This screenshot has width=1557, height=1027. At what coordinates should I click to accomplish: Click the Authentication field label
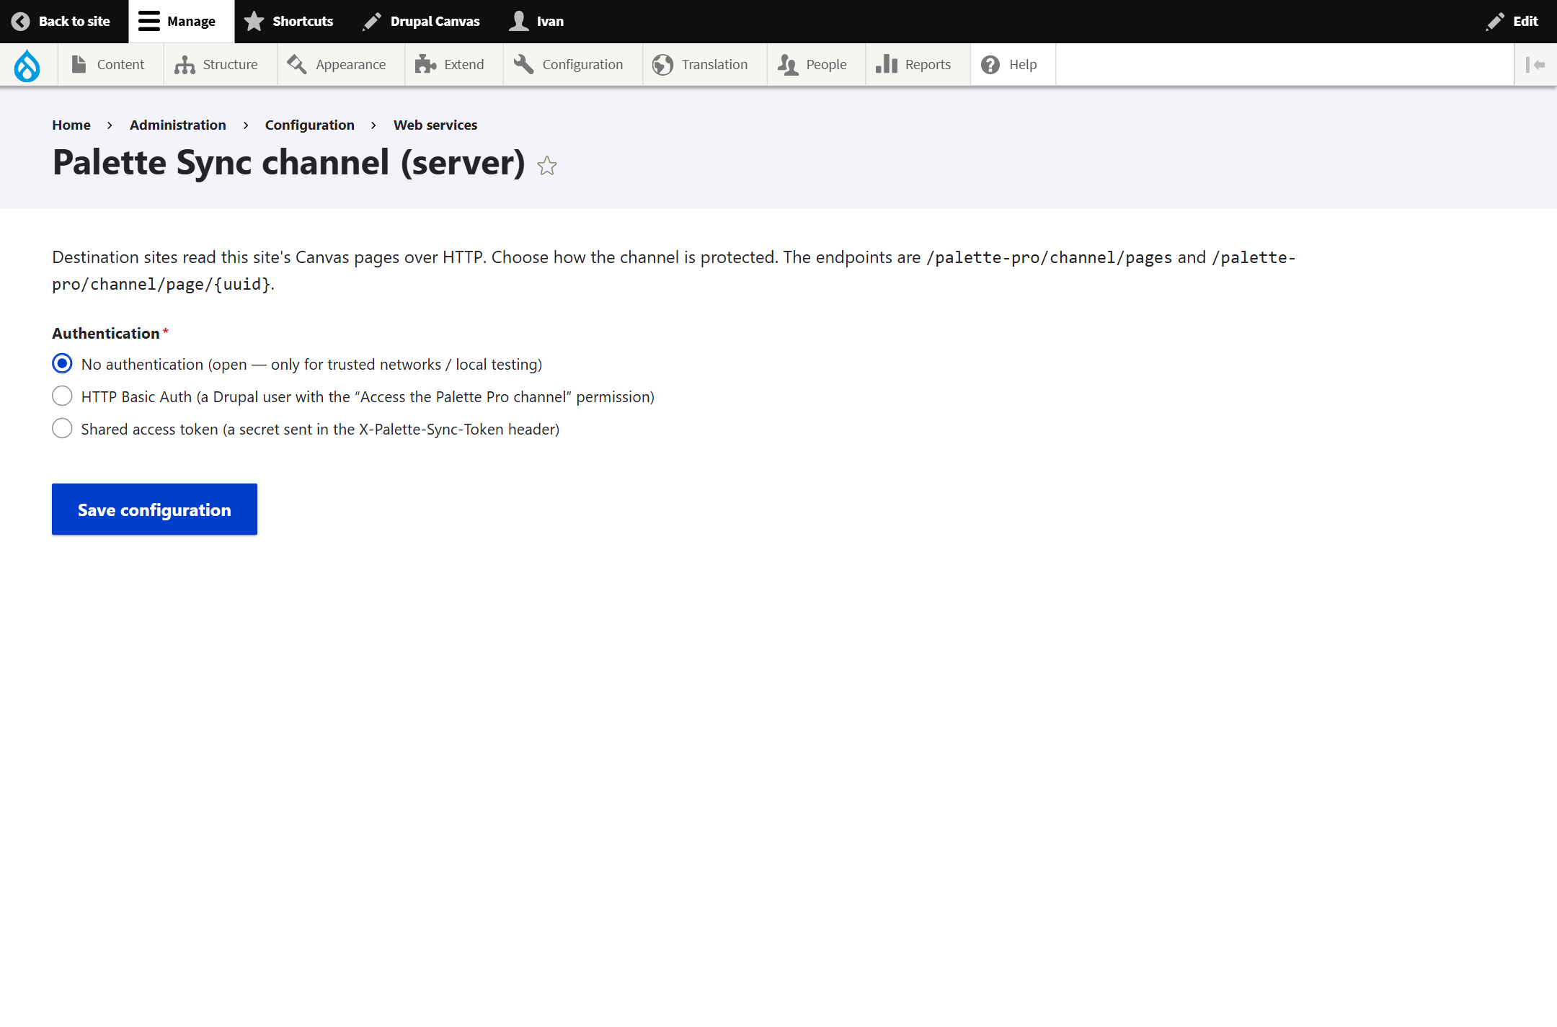pos(106,333)
